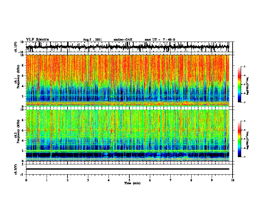Image resolution: width=262 pixels, height=202 pixels.
Task: Click the time axis tick label "8"
Action: pos(191,180)
